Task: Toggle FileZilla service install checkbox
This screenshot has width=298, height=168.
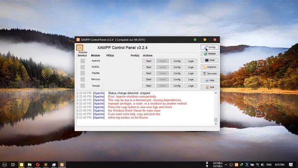Action: click(82, 73)
